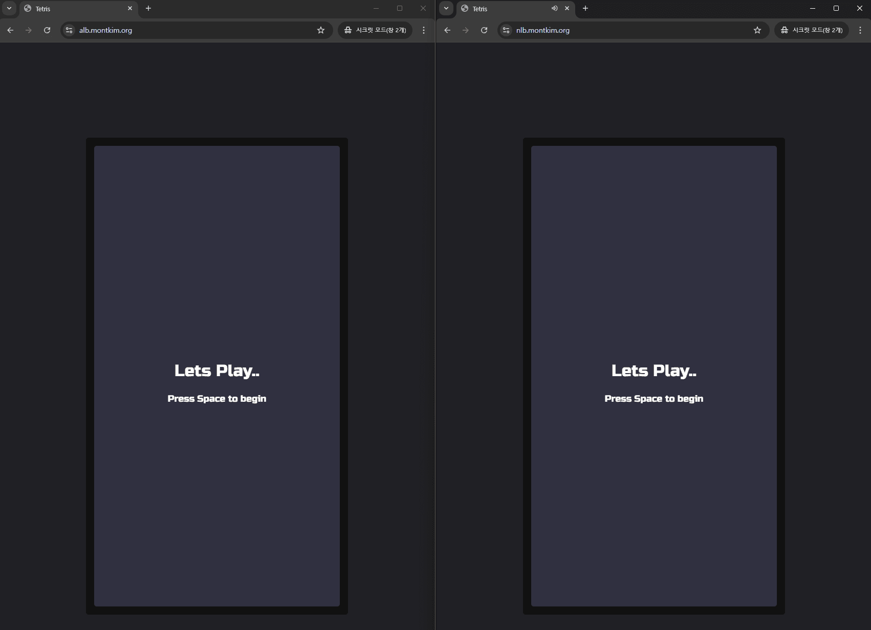Bookmark alb.montkim.org with the star icon

pos(321,30)
